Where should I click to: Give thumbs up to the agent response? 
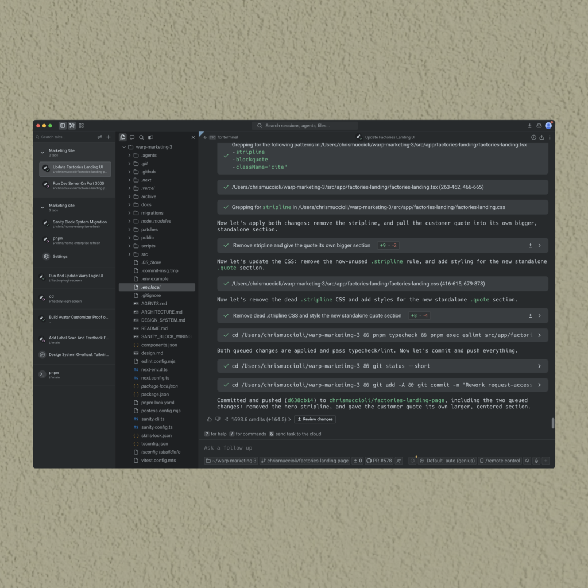click(209, 419)
